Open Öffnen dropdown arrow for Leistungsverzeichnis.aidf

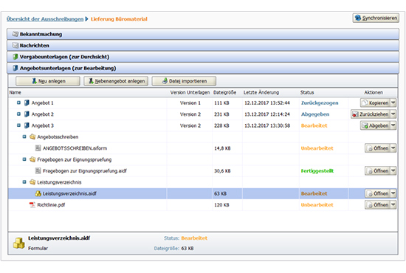click(x=393, y=193)
